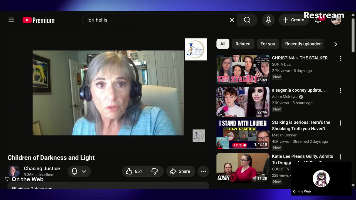This screenshot has height=200, width=356.
Task: Open I Stand With Lauren thumbnail
Action: coord(243,134)
